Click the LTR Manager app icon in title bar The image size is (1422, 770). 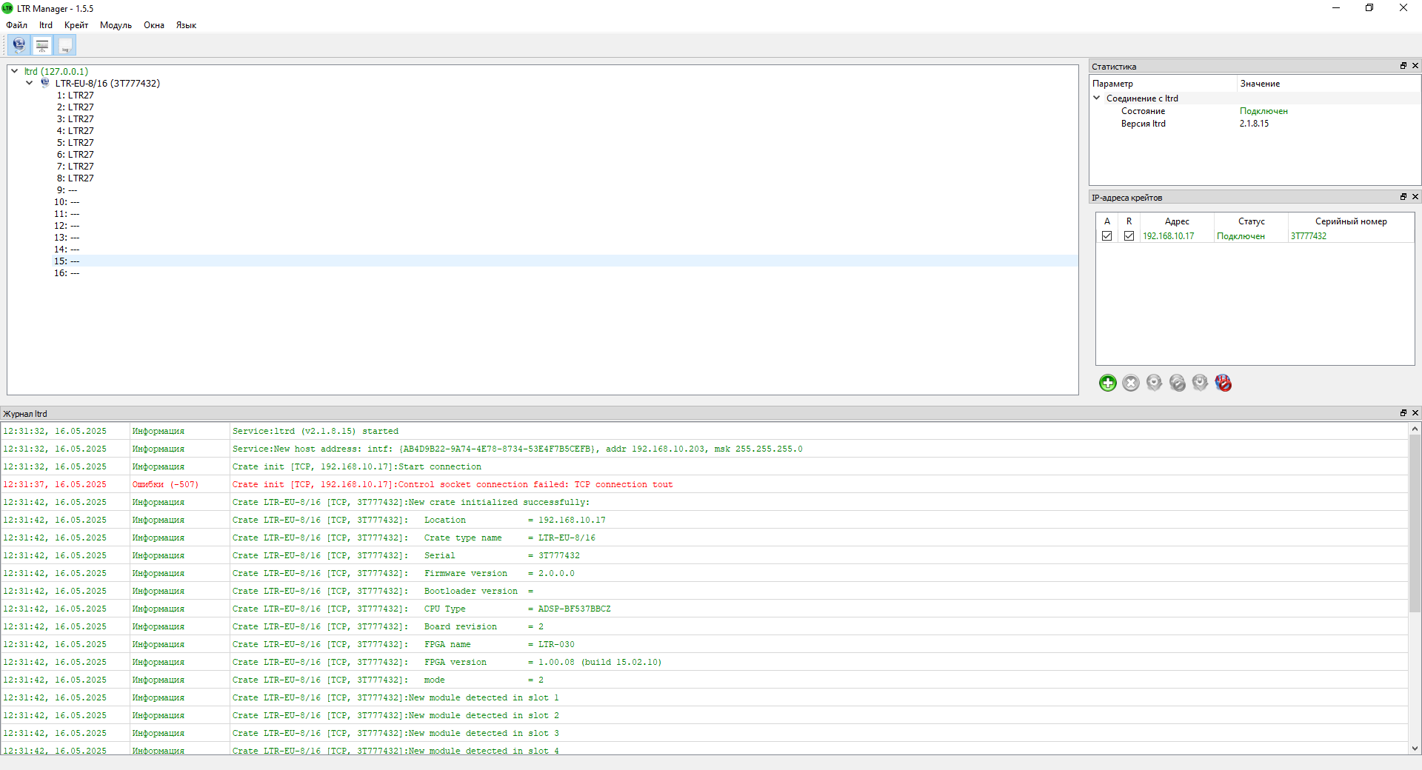(x=7, y=8)
